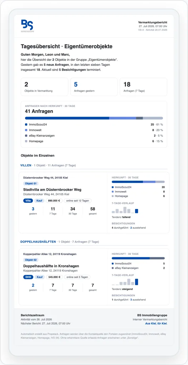Select the '2 Objekte in Vermarktung' stat card

click(x=44, y=87)
